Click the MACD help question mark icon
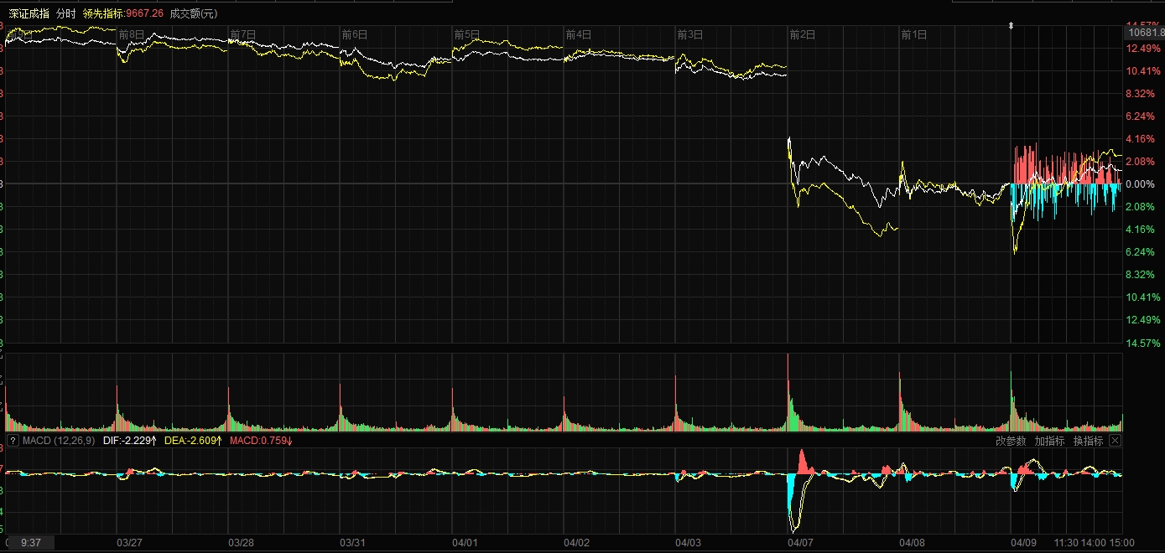 [x=13, y=441]
